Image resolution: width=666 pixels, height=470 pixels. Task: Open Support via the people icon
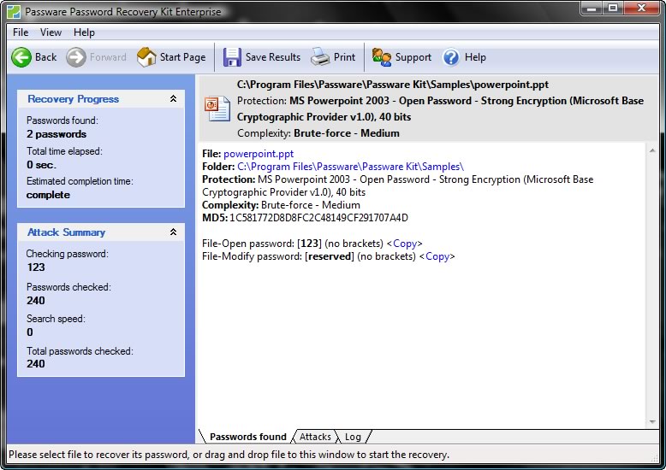click(382, 57)
